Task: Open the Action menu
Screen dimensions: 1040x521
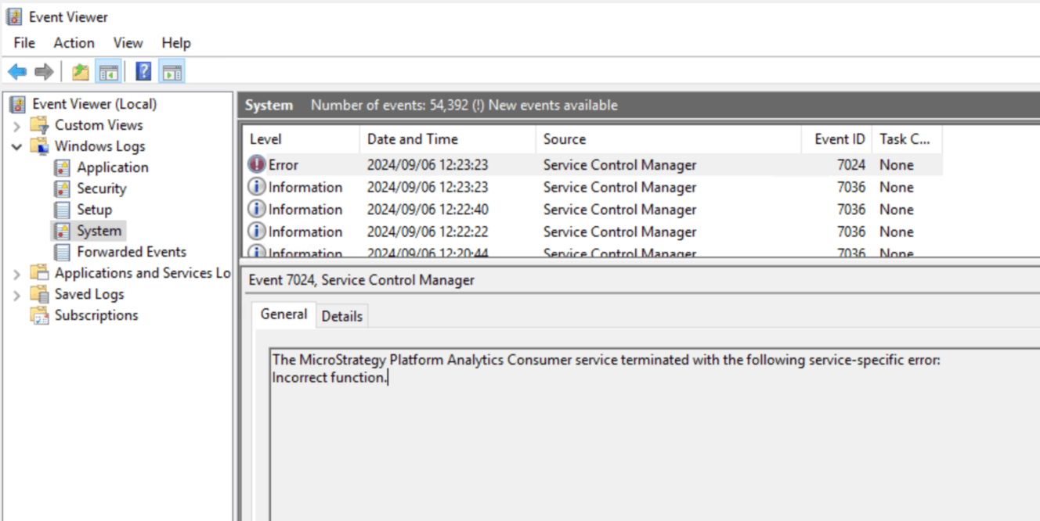Action: click(x=74, y=43)
